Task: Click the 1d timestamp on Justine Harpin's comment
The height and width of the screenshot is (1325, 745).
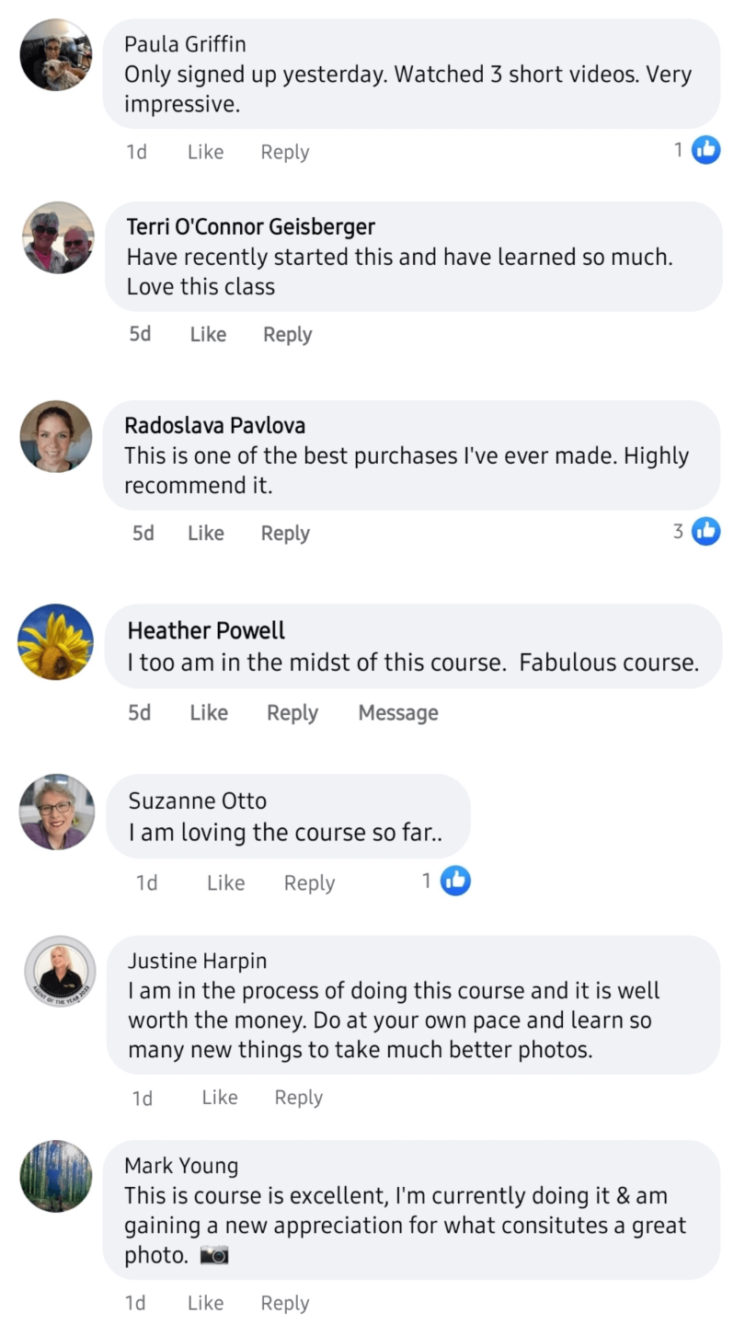Action: [x=143, y=1098]
